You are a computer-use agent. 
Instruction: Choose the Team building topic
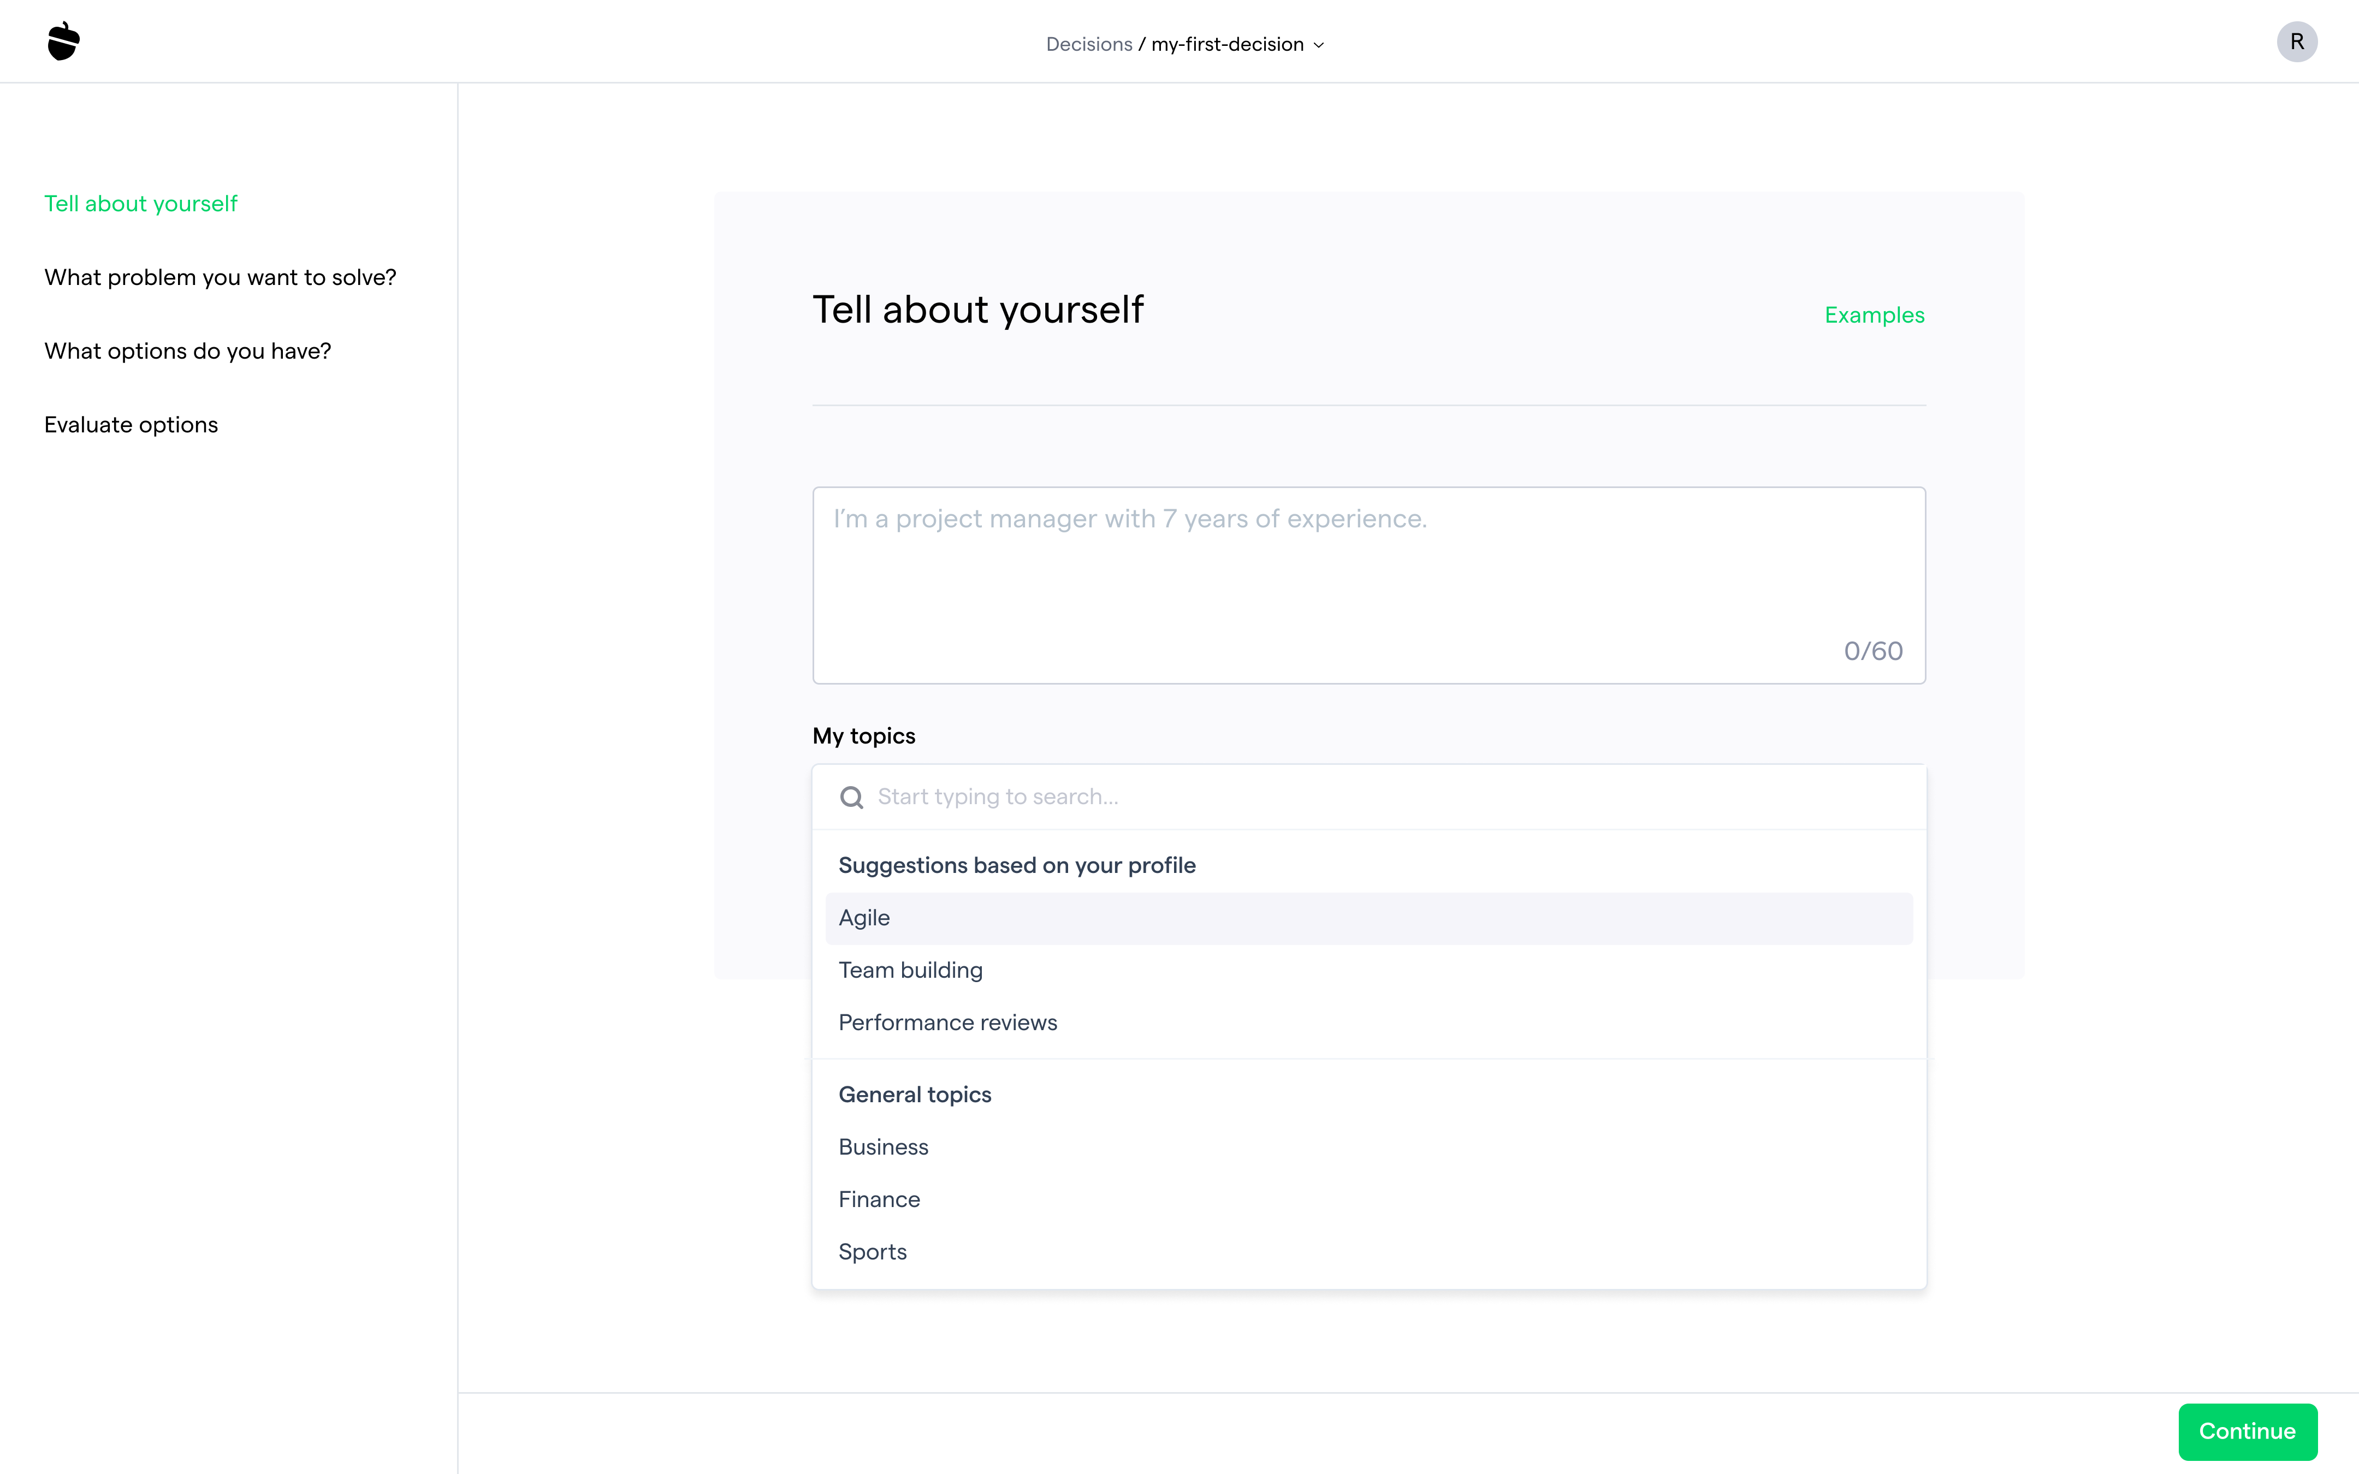1368,970
